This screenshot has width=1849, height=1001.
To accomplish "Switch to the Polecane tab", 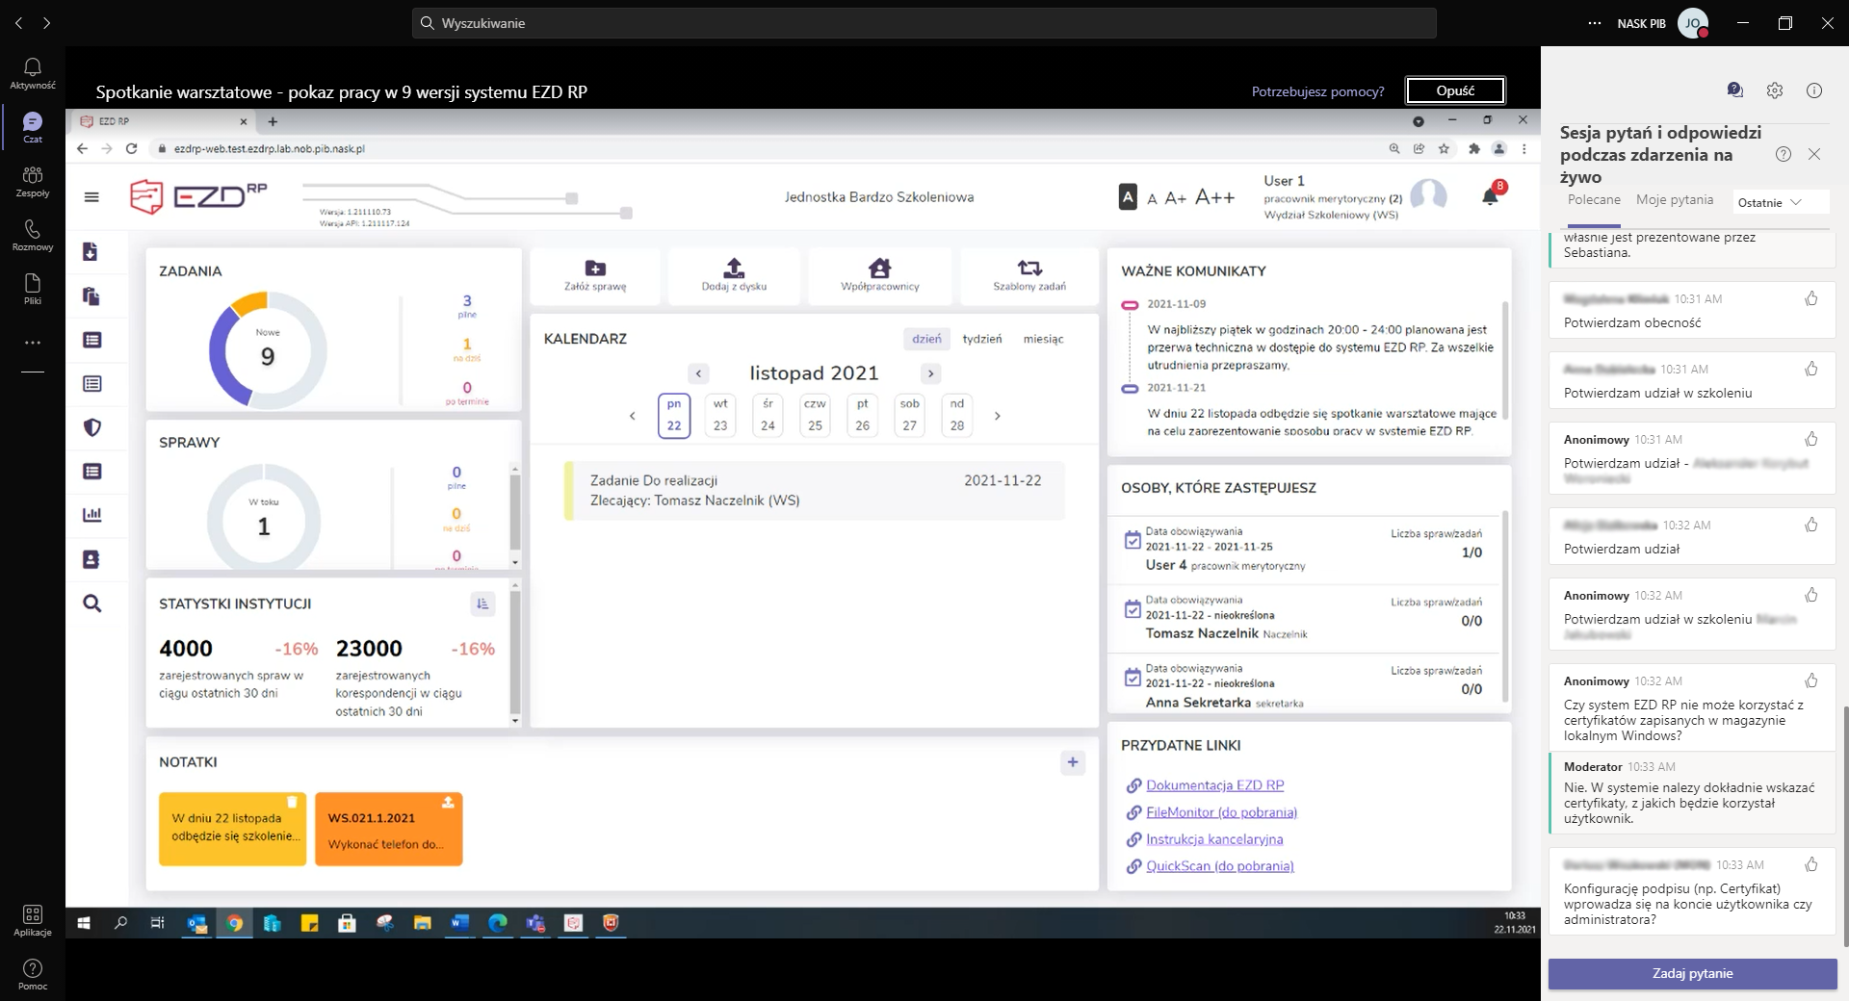I will [1594, 200].
